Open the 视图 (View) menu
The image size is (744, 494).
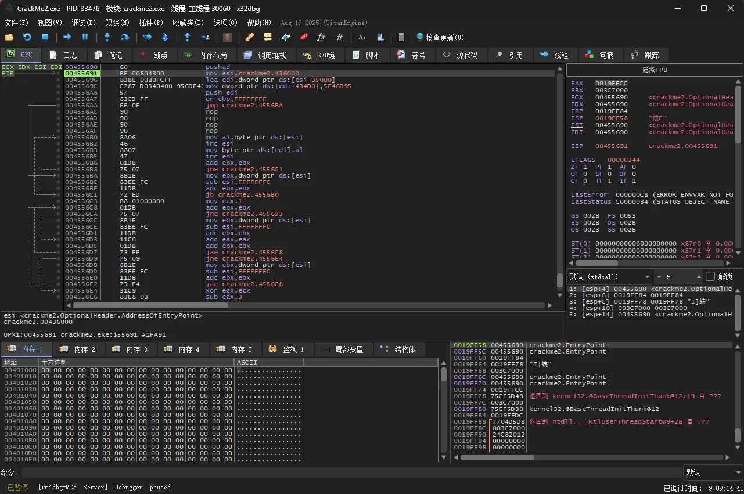50,23
